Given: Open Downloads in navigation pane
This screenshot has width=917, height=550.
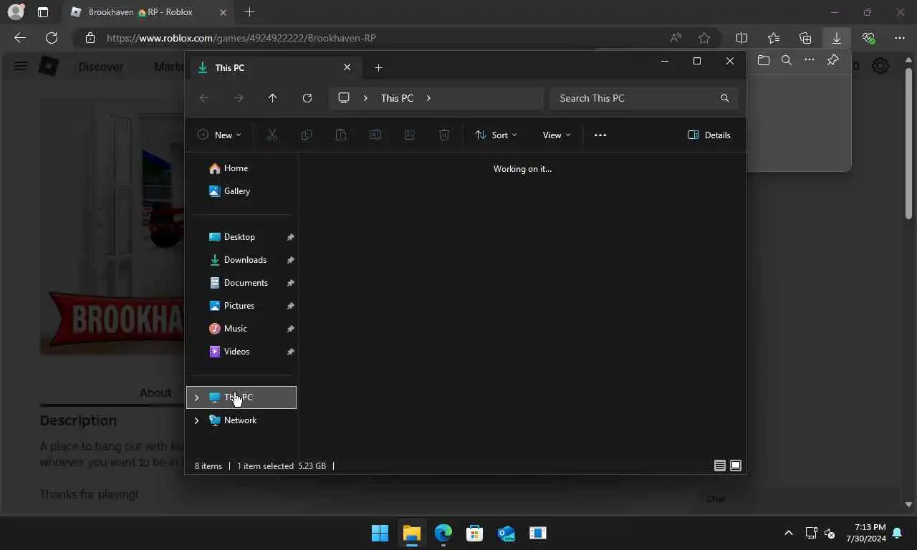Looking at the screenshot, I should pyautogui.click(x=241, y=260).
